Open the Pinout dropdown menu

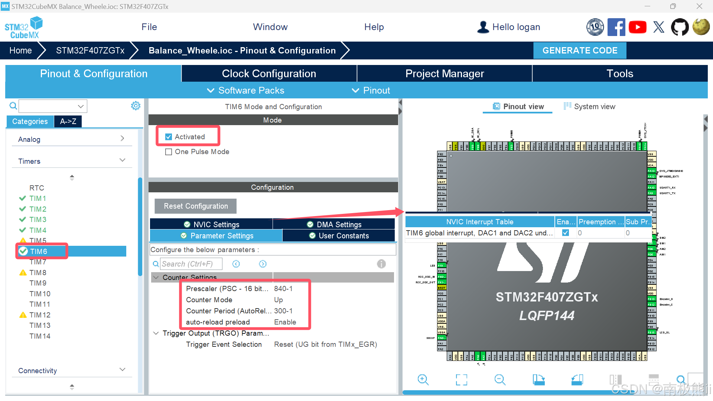click(x=371, y=90)
